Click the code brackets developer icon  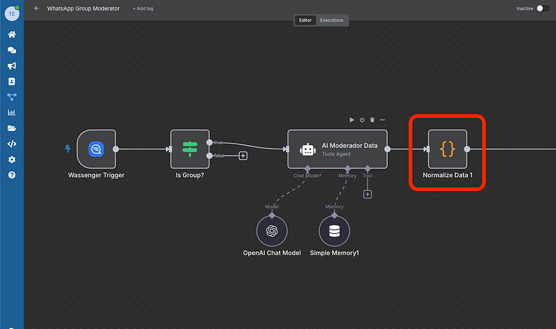point(12,144)
